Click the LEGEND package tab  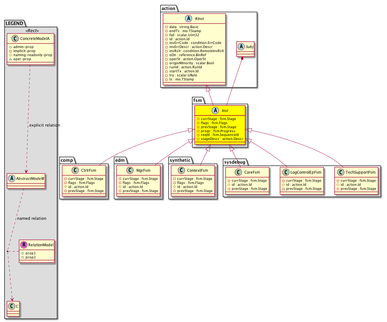click(x=14, y=23)
